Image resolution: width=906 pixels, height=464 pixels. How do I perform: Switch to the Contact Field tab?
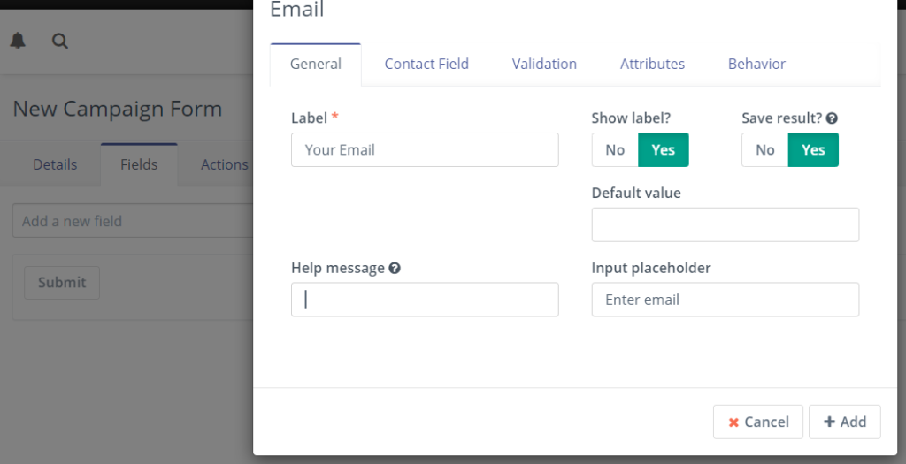[426, 64]
